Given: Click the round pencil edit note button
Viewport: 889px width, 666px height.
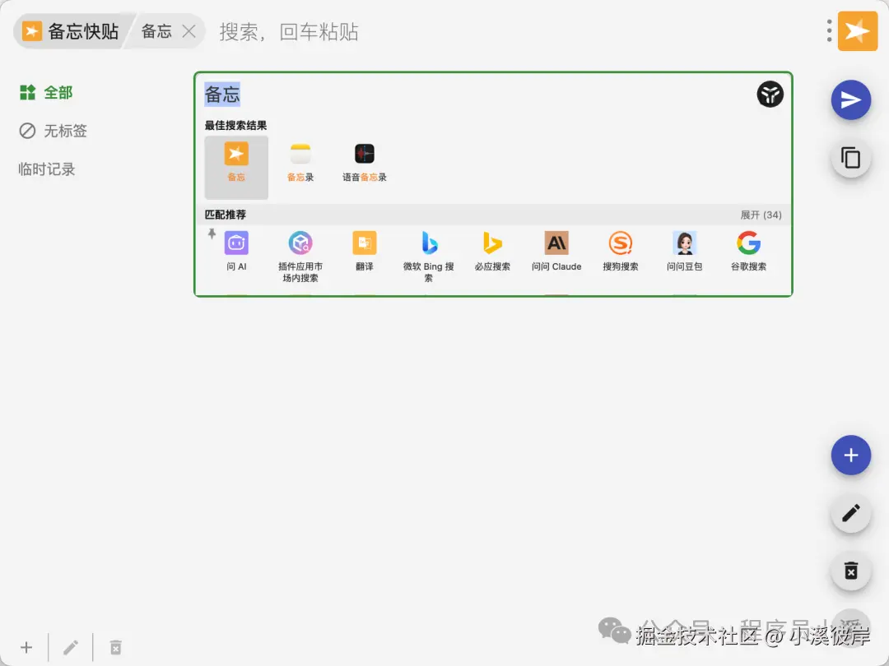Looking at the screenshot, I should (850, 513).
